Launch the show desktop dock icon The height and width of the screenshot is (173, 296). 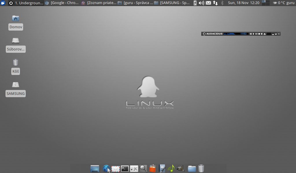95,168
